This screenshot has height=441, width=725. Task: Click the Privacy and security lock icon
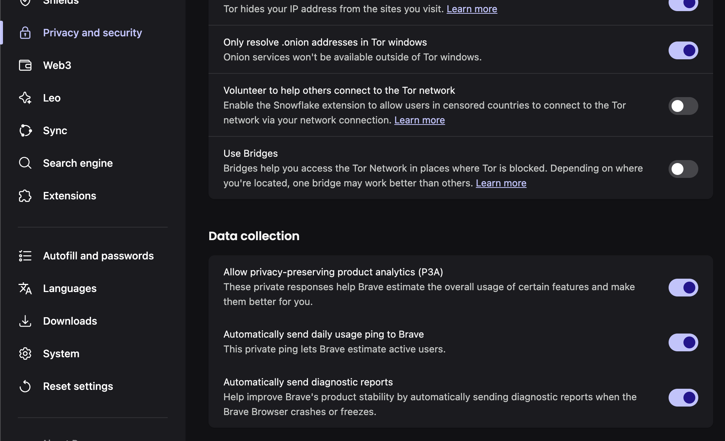point(25,33)
